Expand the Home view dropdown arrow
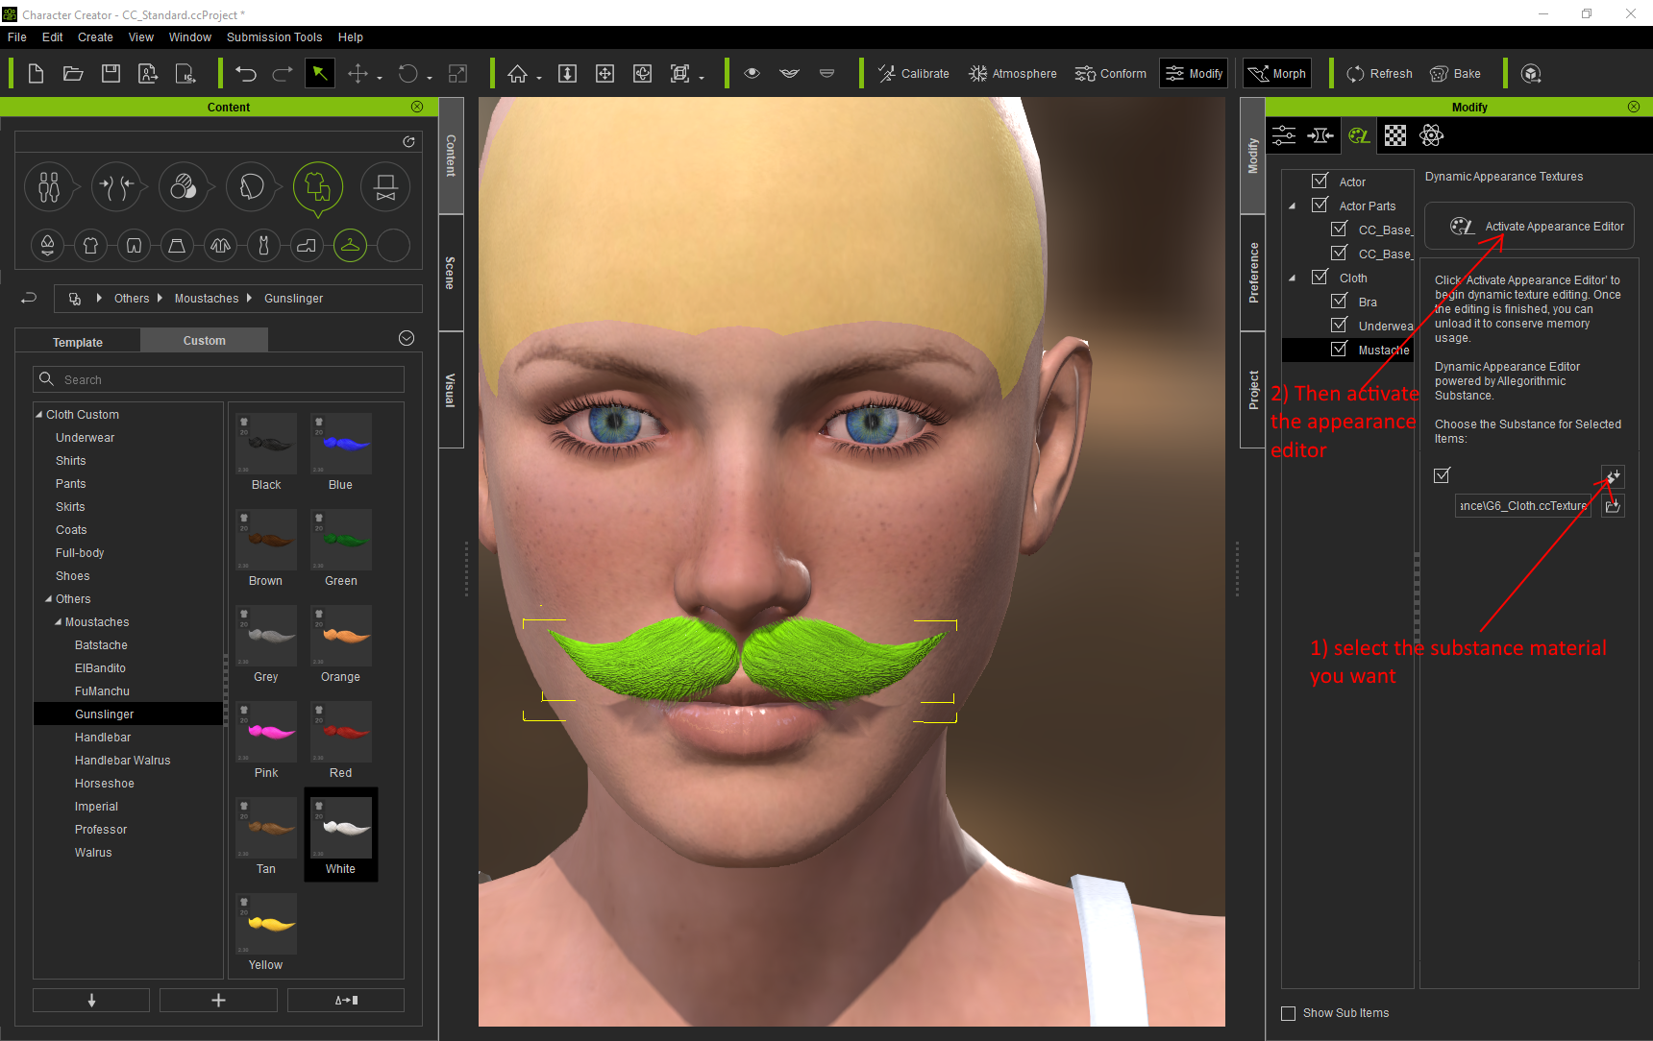This screenshot has width=1653, height=1041. click(539, 78)
